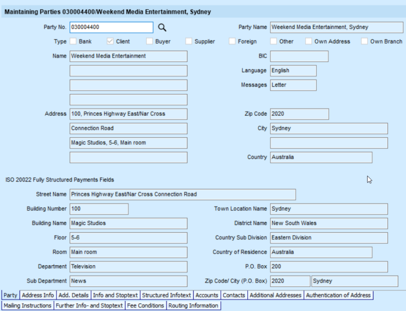The image size is (406, 311).
Task: Select the Additional Addresses tab
Action: pos(276,295)
